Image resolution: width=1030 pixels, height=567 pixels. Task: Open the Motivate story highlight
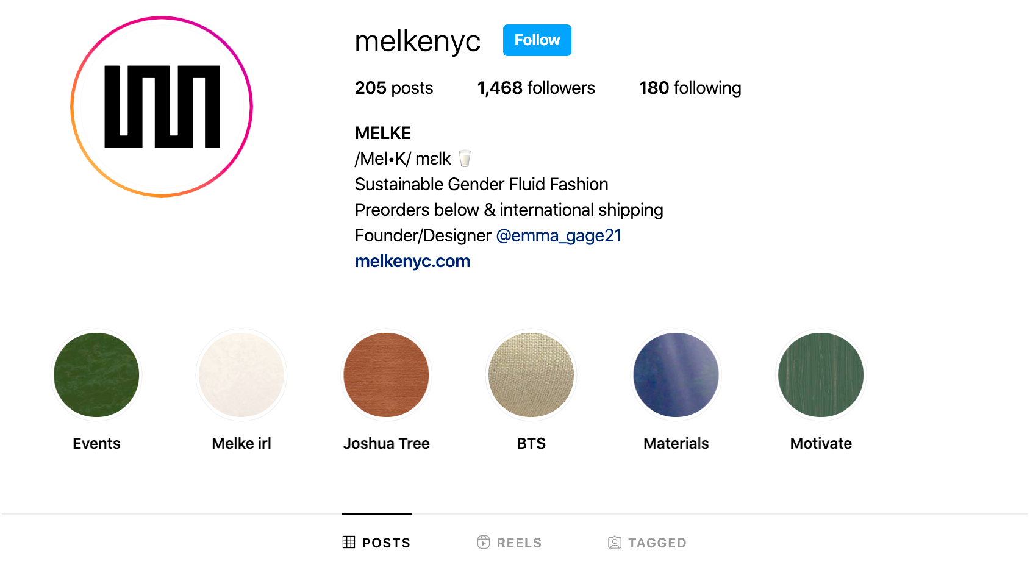tap(821, 375)
